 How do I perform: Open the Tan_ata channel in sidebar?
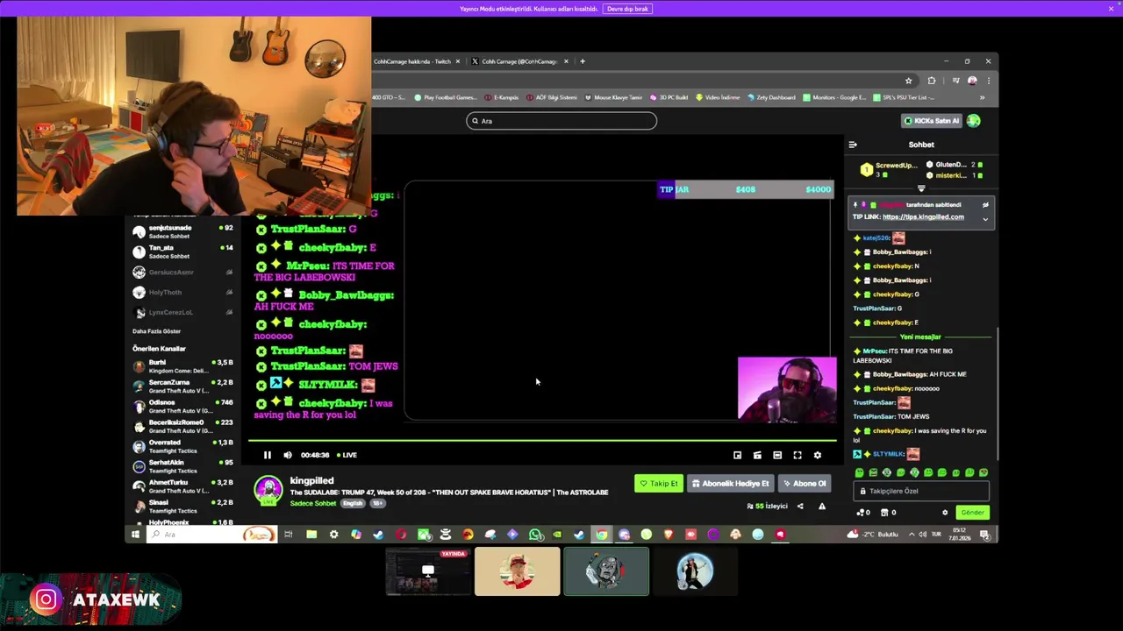[x=182, y=252]
